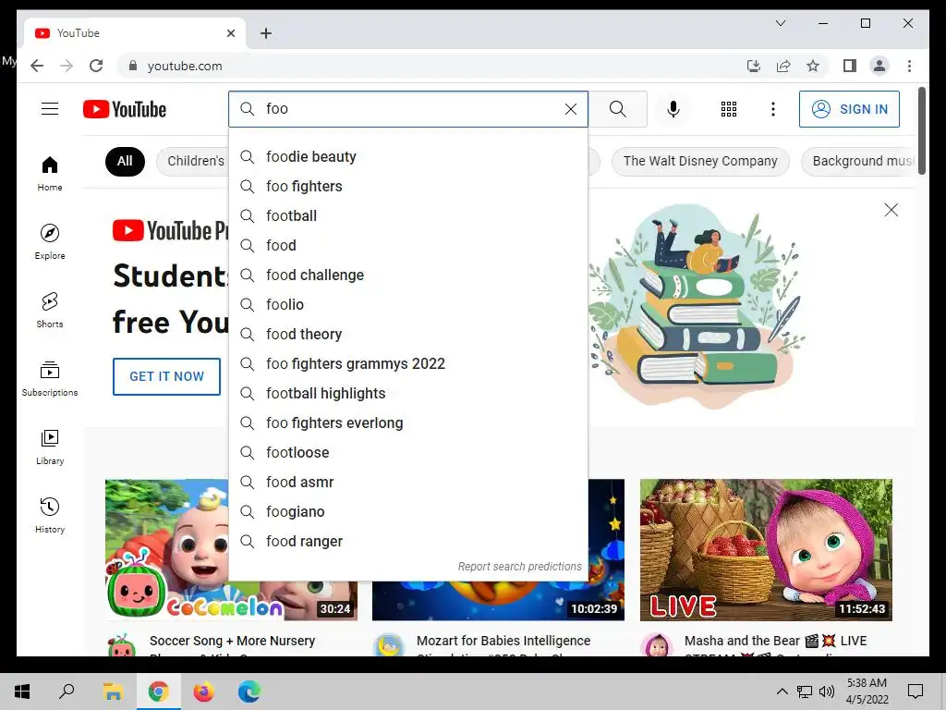
Task: Select the Background music chip
Action: 859,161
